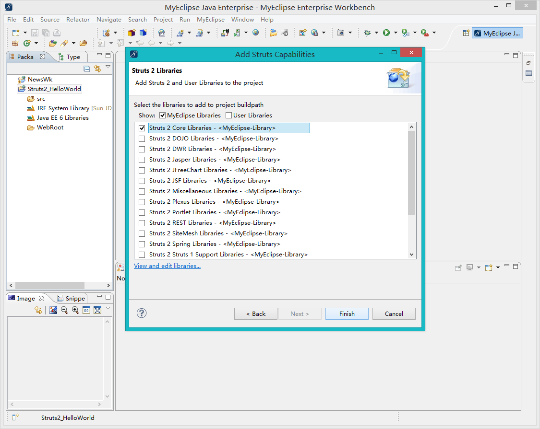The image size is (540, 429).
Task: Click Link with Editor icon in Package Explorer
Action: click(97, 69)
